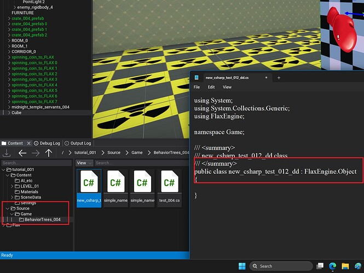Select the test_004.cs script icon

(x=169, y=183)
